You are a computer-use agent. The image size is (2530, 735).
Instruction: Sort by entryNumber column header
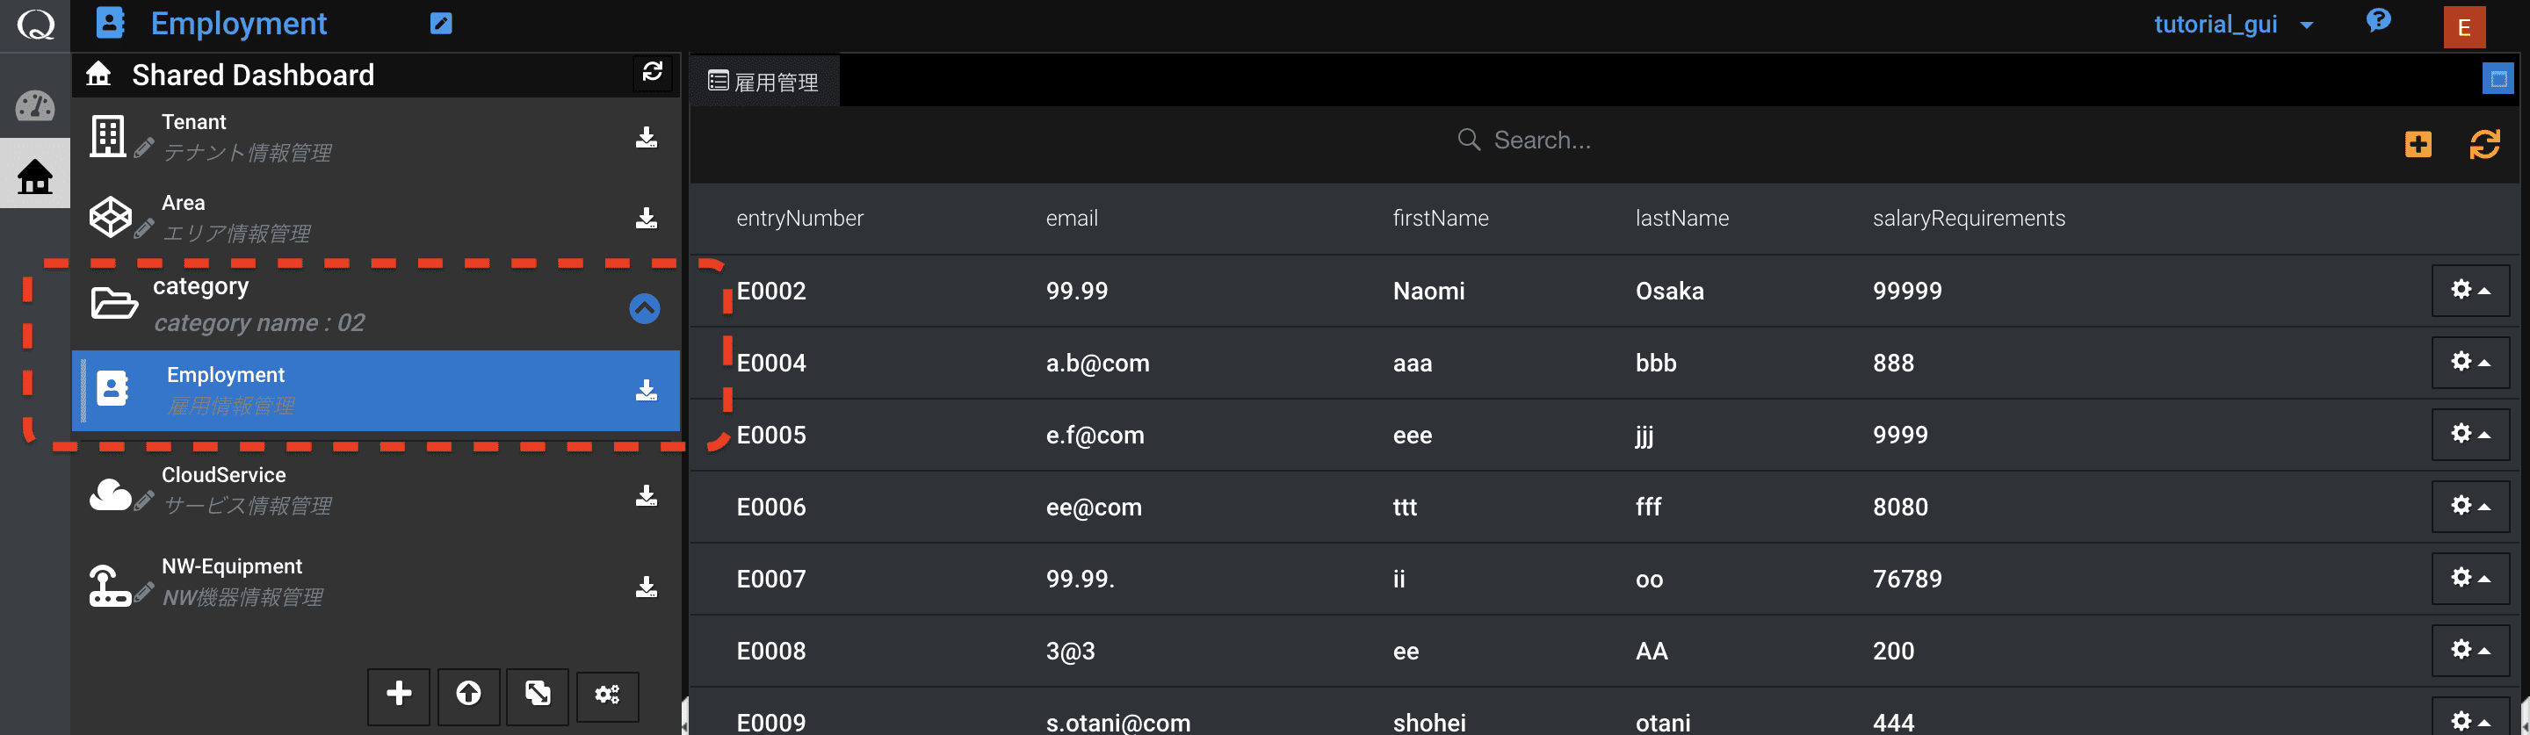799,218
